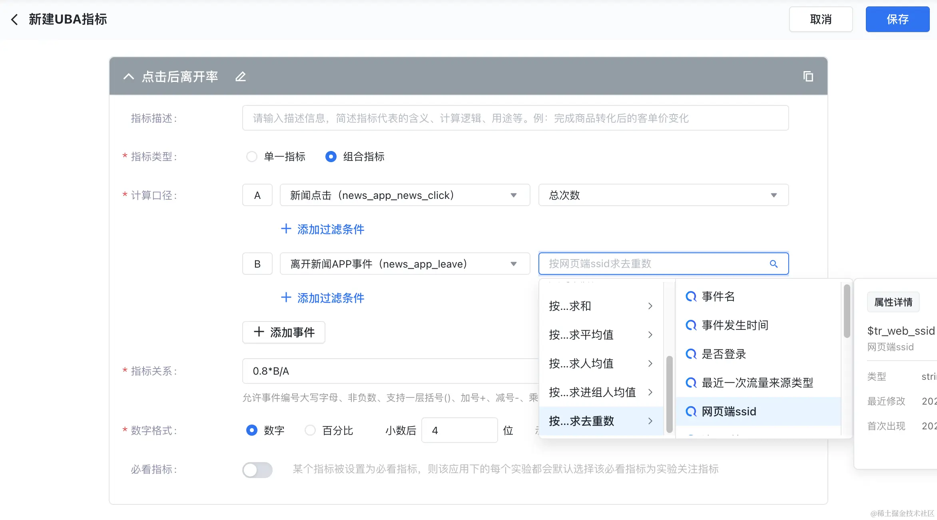Click the plus icon for event A's 添加过滤条件
Screen dimensions: 937x520
286,229
